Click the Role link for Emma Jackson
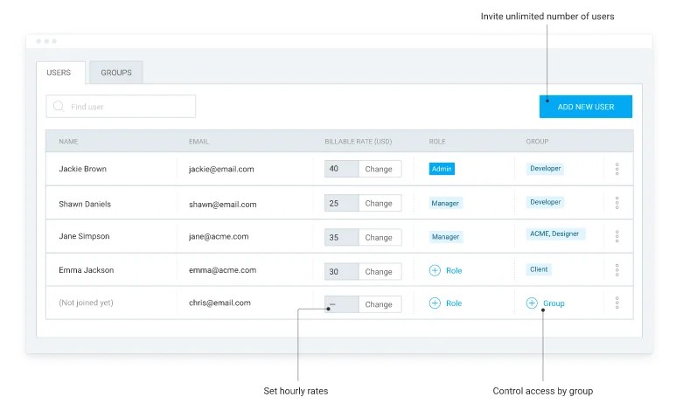This screenshot has width=697, height=411. (x=454, y=270)
